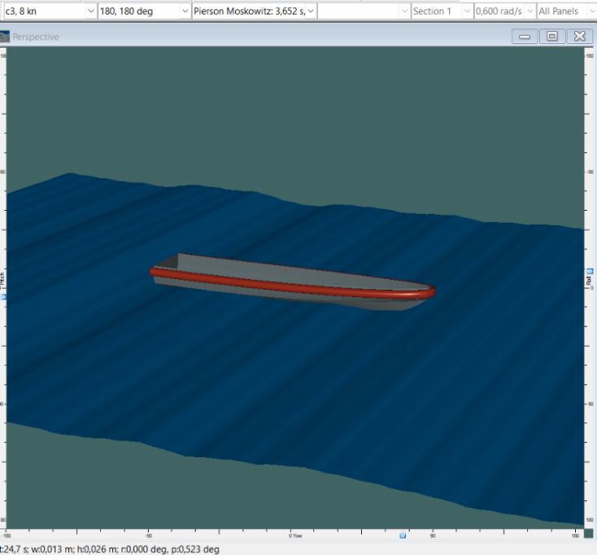Open the 'All Panels' dropdown

click(587, 11)
